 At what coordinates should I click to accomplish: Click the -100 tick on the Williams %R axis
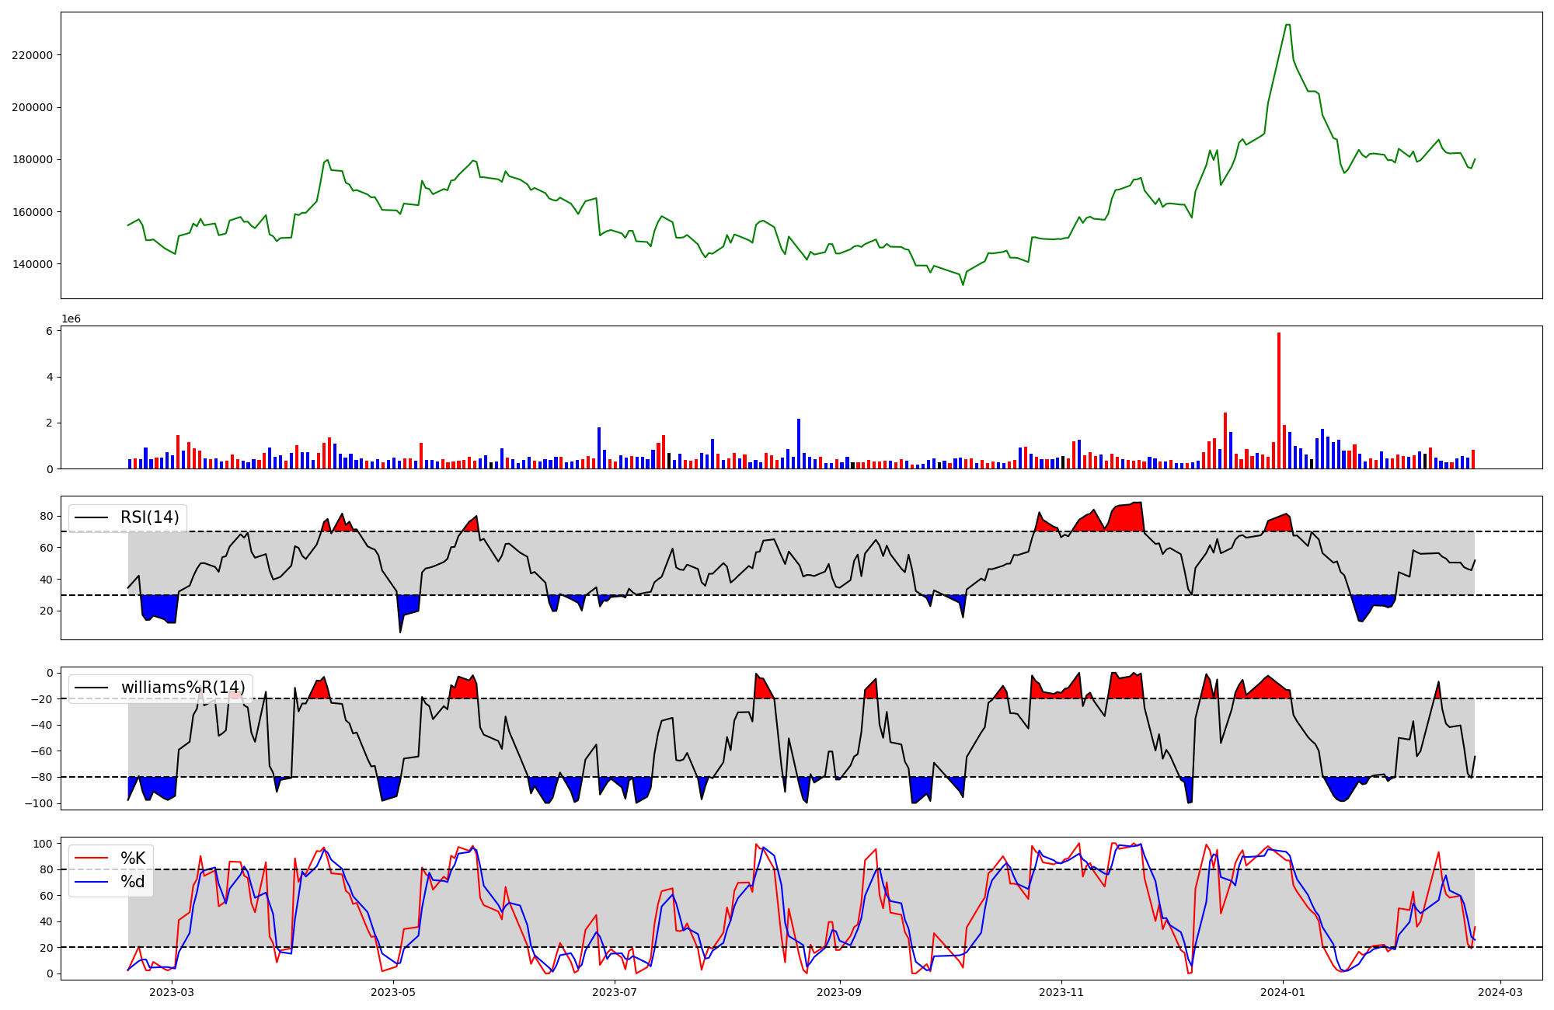pos(38,803)
